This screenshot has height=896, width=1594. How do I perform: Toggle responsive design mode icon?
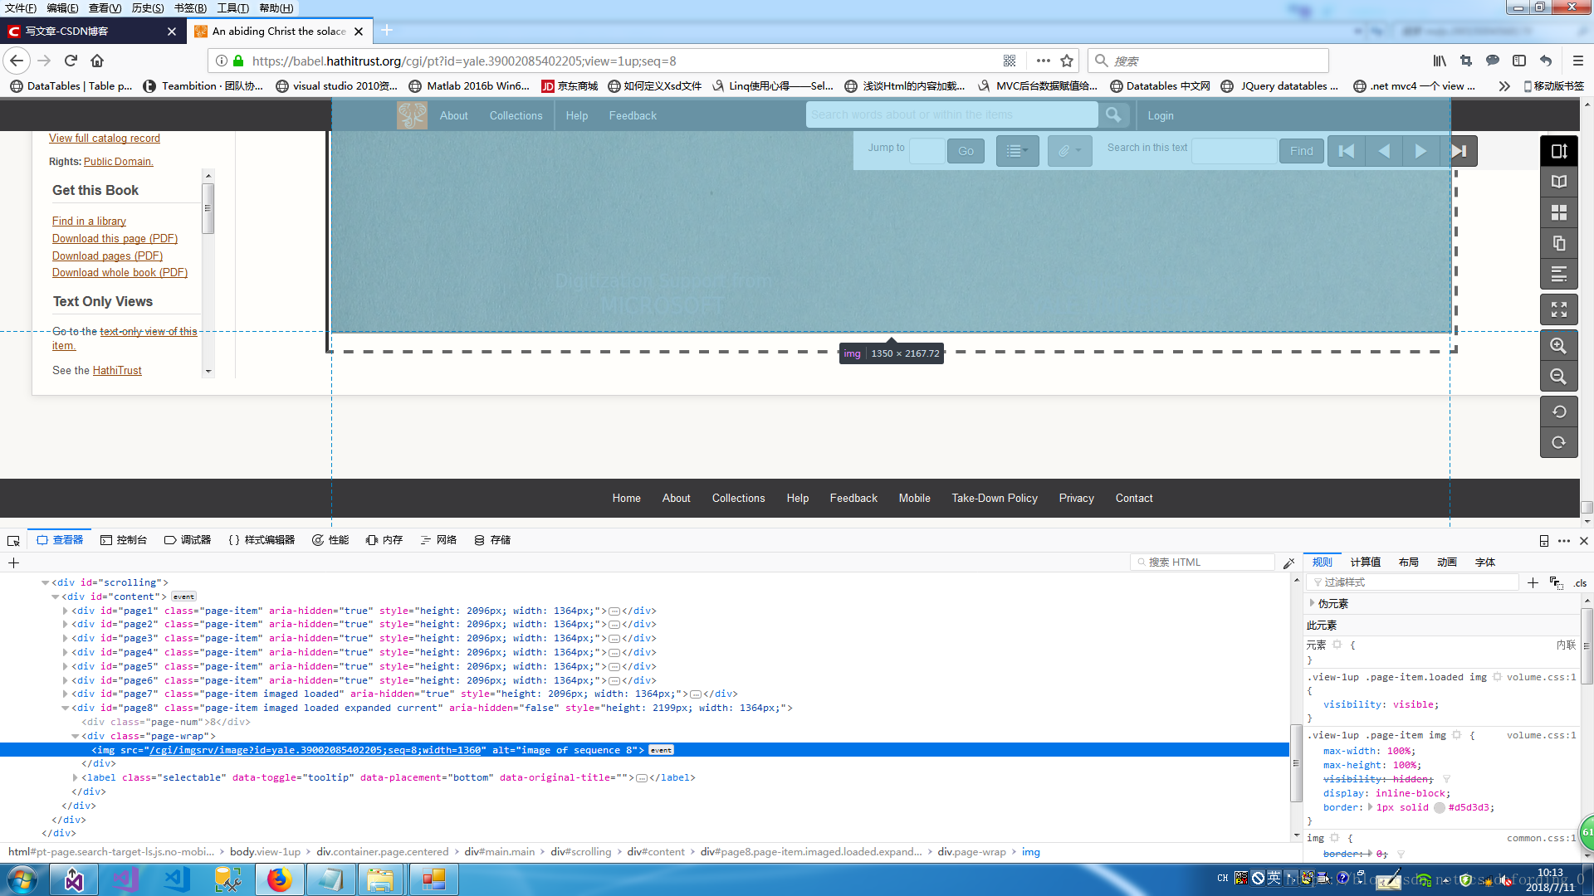coord(1543,540)
